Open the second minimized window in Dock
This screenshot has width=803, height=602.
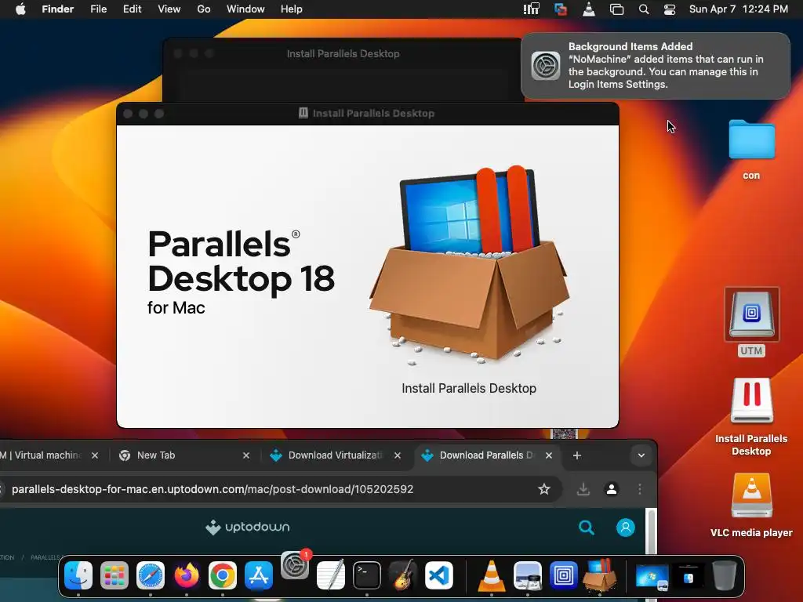689,576
